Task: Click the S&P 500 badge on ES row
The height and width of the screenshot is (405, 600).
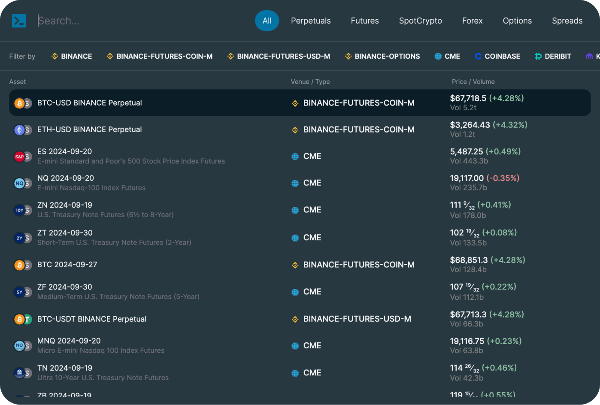Action: point(19,157)
